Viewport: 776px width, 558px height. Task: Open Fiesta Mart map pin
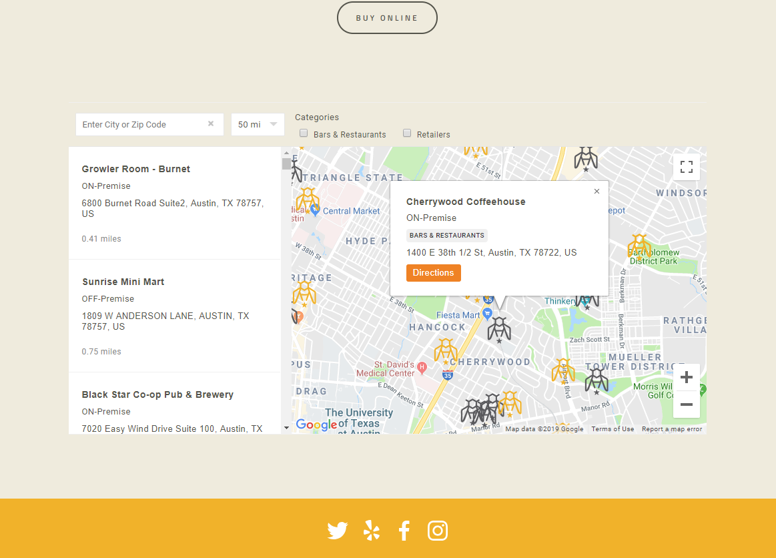[488, 314]
